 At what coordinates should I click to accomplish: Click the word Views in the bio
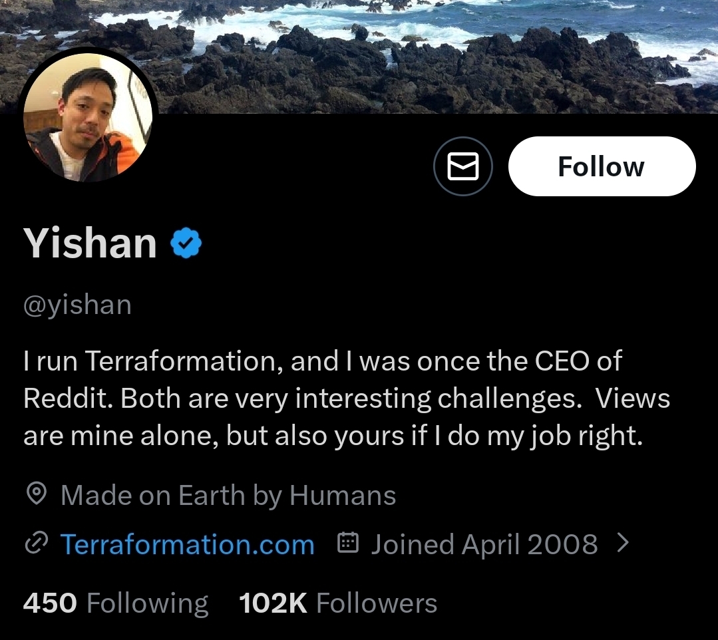tap(632, 399)
